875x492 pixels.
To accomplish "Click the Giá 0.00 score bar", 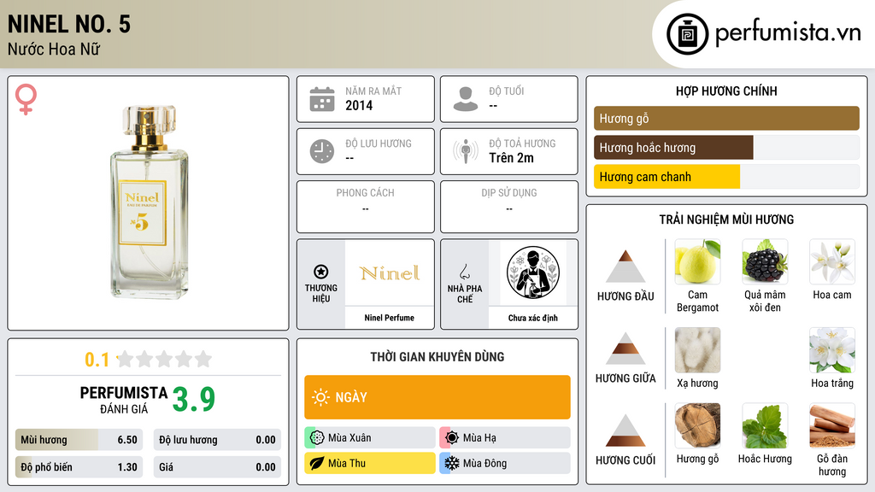I will 217,467.
